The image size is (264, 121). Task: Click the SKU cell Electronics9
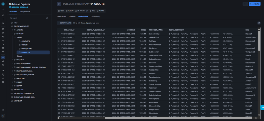250,63
